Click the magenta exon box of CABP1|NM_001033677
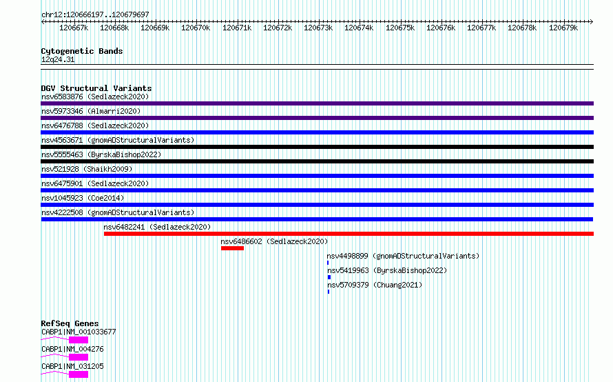This screenshot has width=613, height=382. coord(79,340)
